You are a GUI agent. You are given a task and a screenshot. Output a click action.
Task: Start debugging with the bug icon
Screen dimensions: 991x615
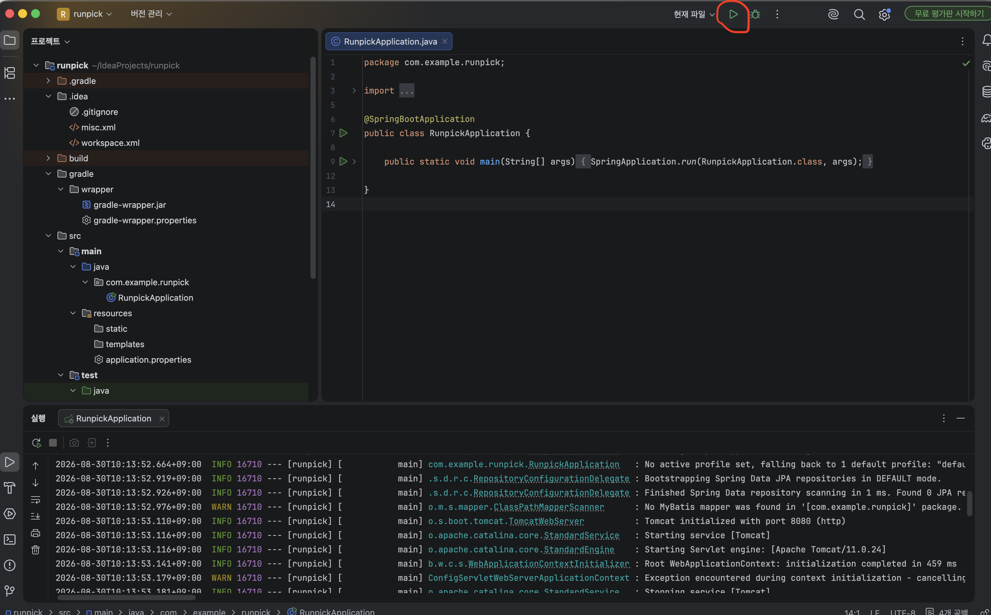pyautogui.click(x=755, y=14)
